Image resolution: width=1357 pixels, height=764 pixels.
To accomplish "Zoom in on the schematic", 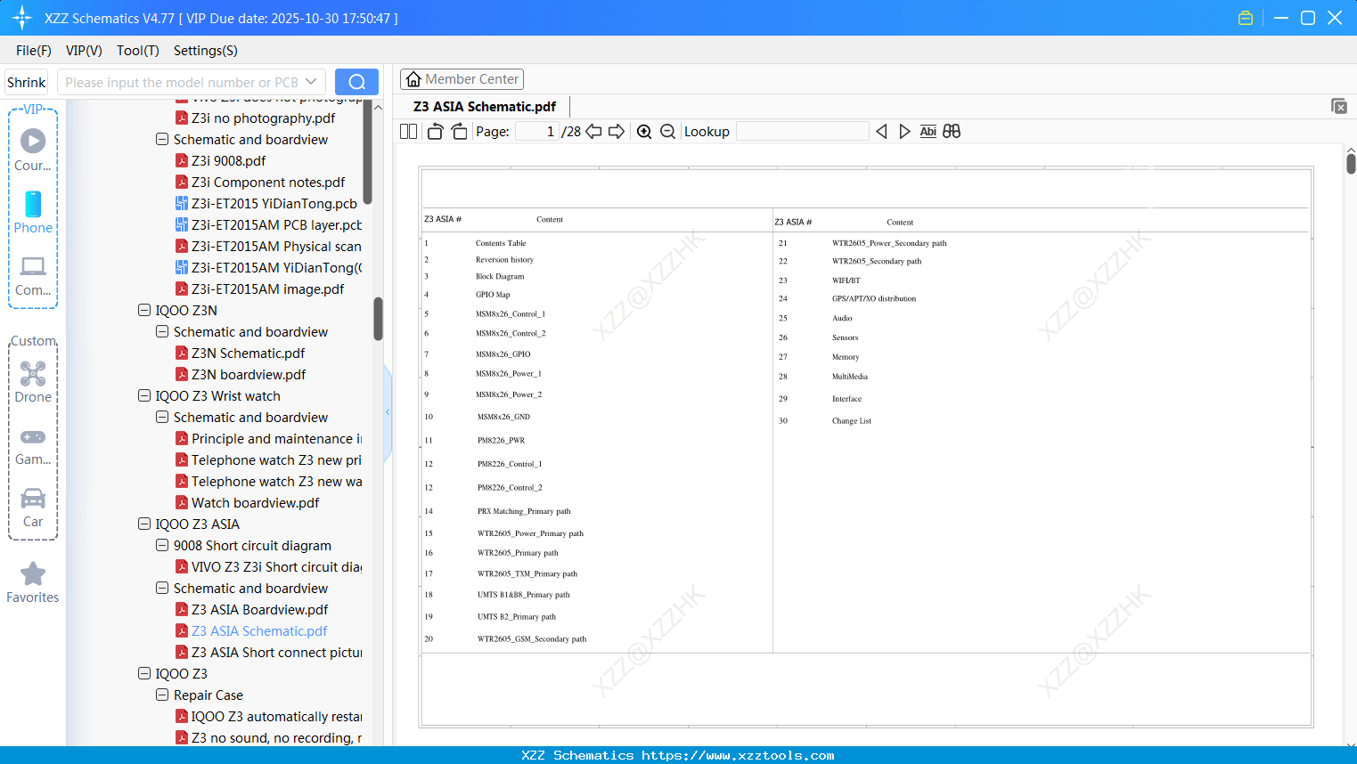I will coord(644,132).
